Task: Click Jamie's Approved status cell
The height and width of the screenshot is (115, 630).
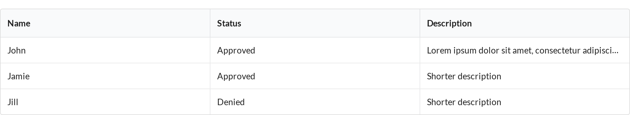Action: point(315,76)
